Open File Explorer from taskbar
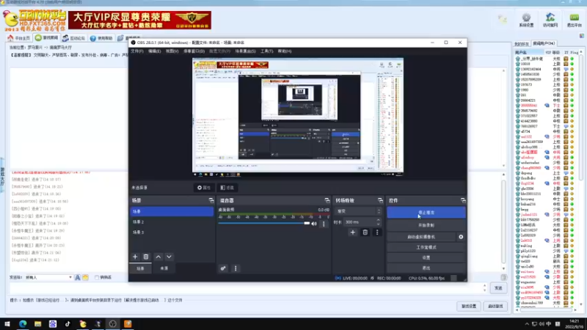Screen dimensions: 587x330 pyautogui.click(x=38, y=324)
